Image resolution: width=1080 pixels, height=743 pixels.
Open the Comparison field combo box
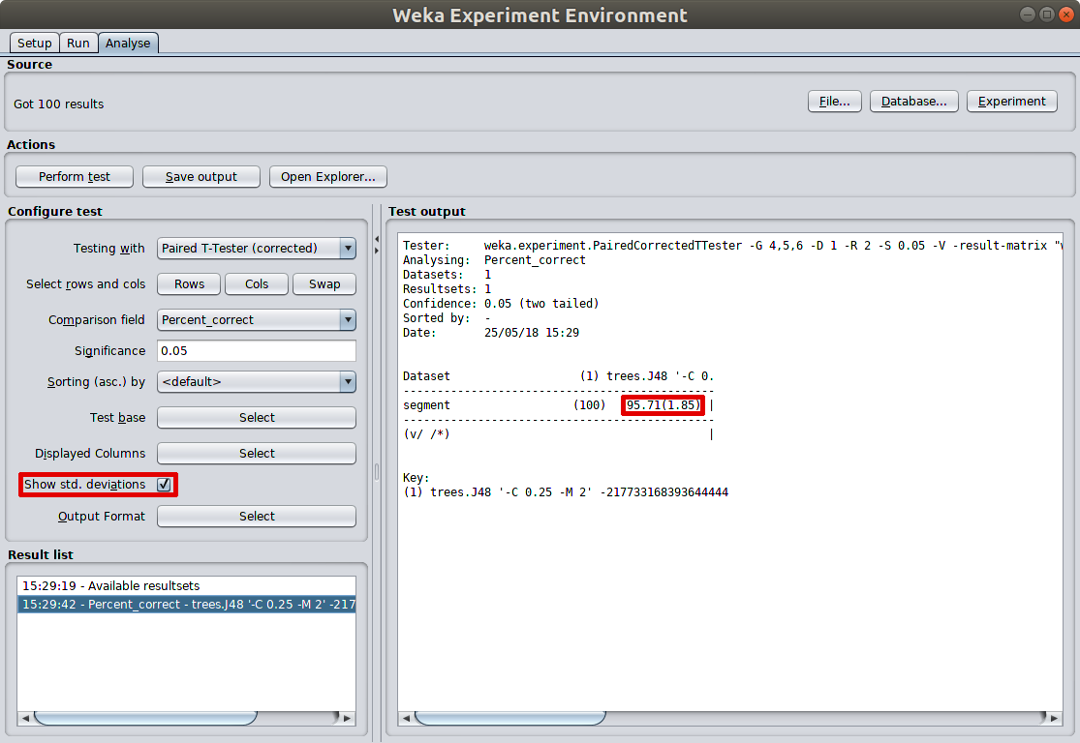click(x=257, y=320)
